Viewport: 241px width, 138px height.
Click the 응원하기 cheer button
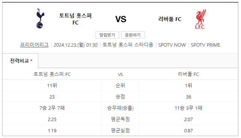click(x=133, y=35)
